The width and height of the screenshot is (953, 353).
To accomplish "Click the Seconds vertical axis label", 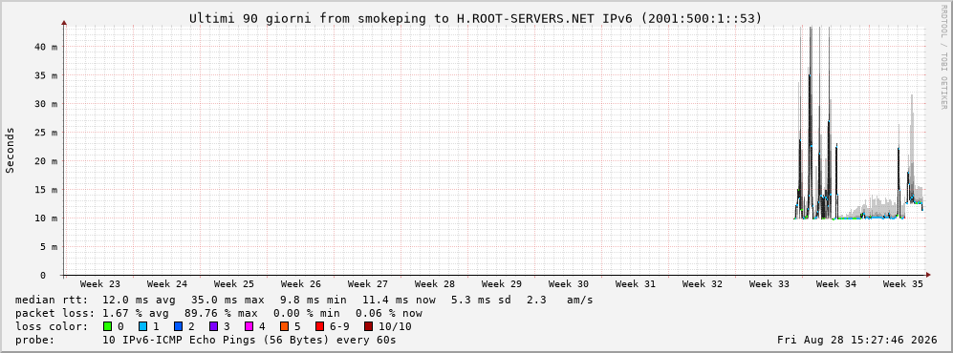I will 10,150.
